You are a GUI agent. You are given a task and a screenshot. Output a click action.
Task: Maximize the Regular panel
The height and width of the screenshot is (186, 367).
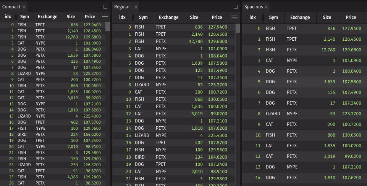235,7
